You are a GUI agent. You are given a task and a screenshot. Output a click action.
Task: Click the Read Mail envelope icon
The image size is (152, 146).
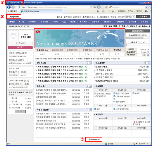point(109,11)
